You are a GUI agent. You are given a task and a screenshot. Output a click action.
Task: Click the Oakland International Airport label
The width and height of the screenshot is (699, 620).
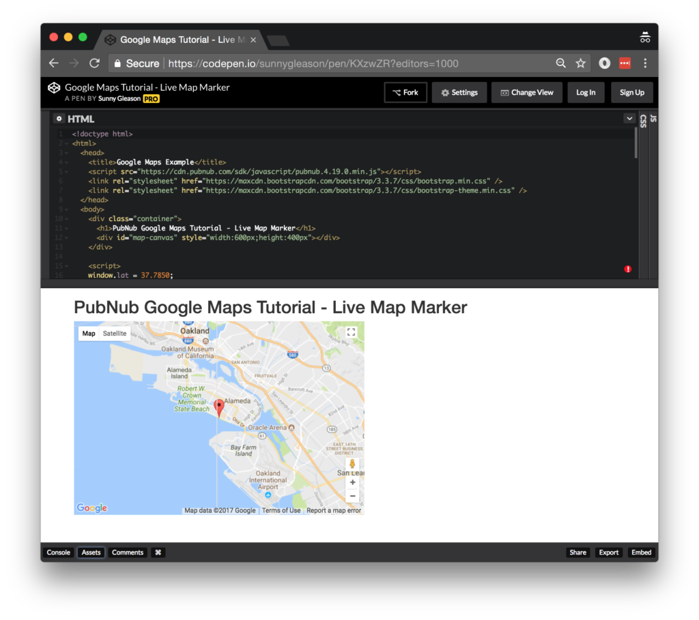click(x=268, y=480)
